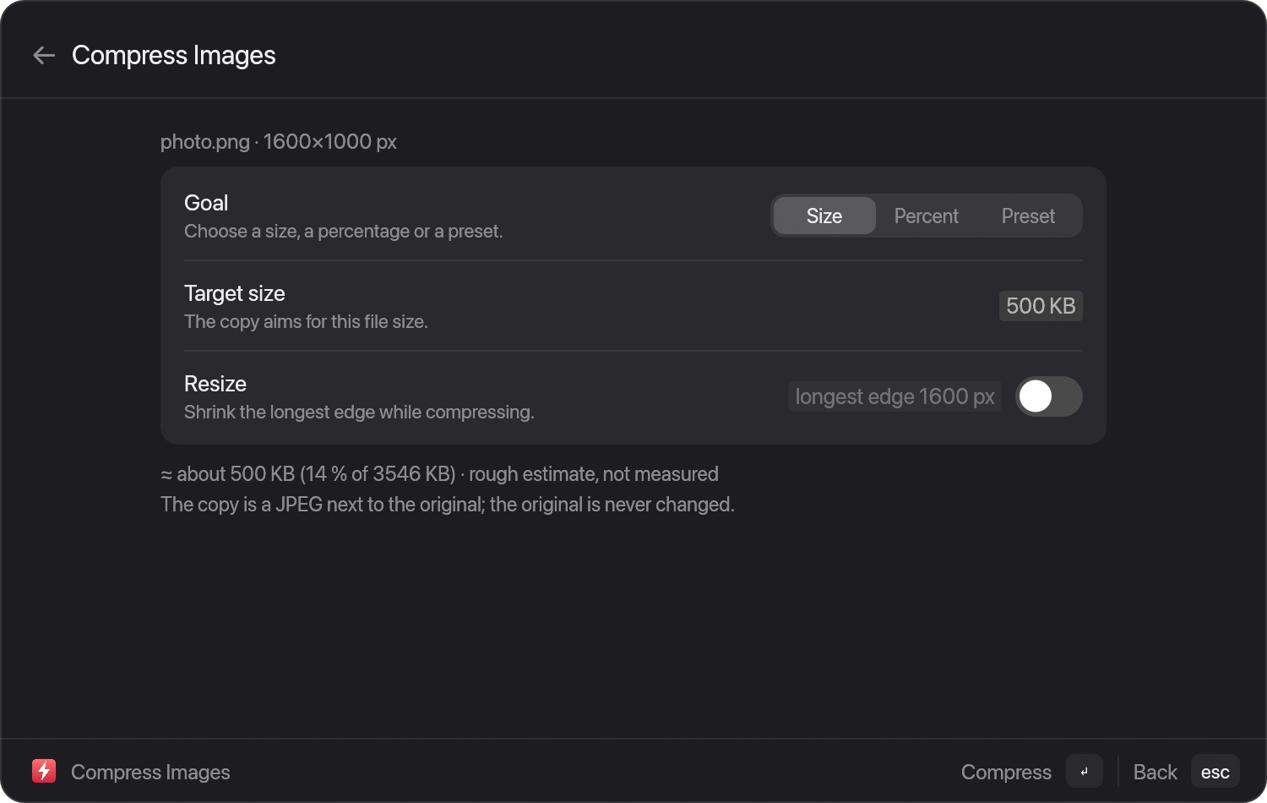Click the 'original is never changed' note
Viewport: 1267px width, 803px height.
coord(448,505)
